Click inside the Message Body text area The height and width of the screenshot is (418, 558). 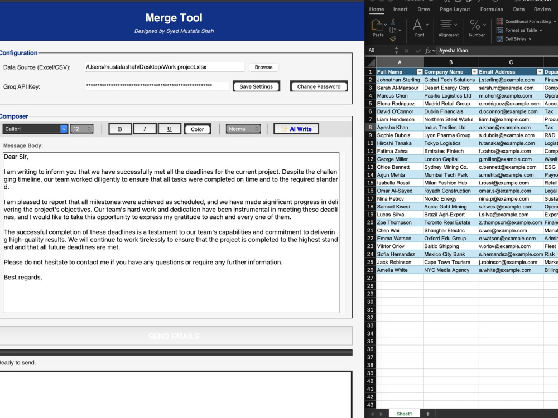pyautogui.click(x=171, y=233)
